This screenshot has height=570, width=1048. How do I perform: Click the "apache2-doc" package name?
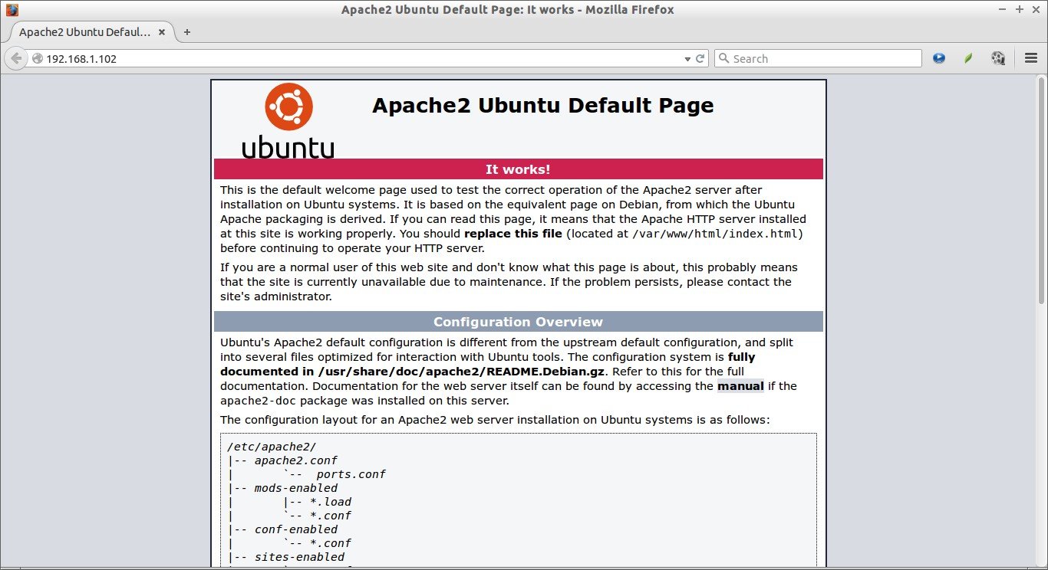258,401
